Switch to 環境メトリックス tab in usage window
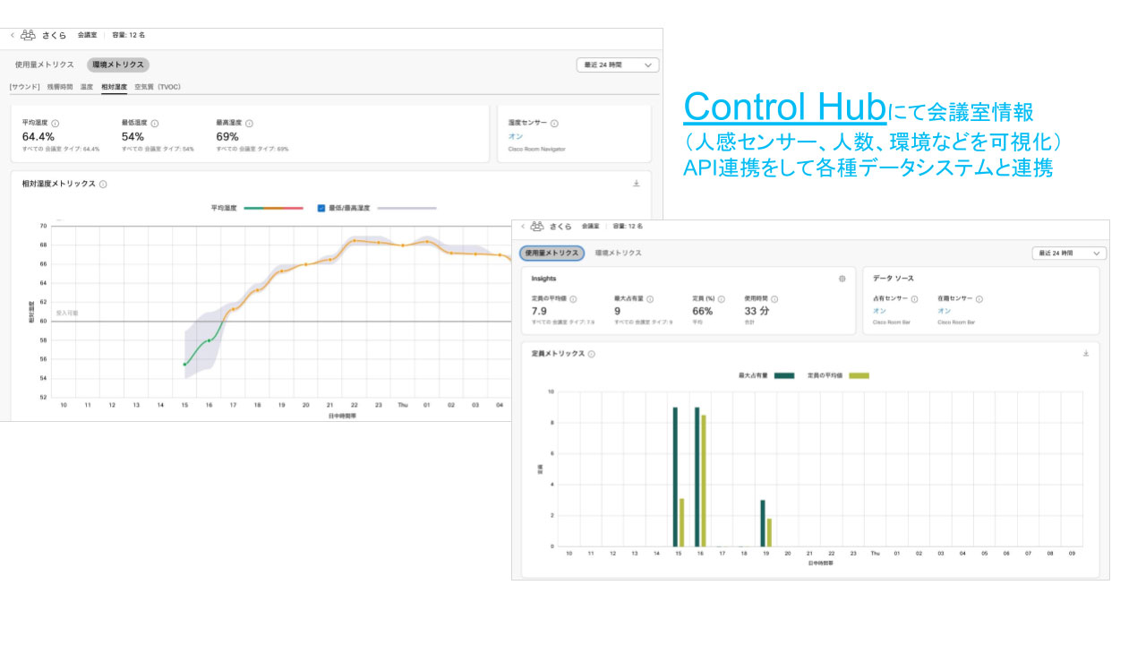This screenshot has width=1146, height=645. (x=619, y=254)
